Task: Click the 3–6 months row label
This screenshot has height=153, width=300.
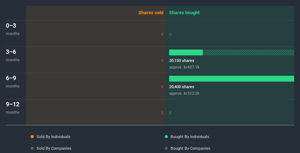Action: tap(13, 55)
